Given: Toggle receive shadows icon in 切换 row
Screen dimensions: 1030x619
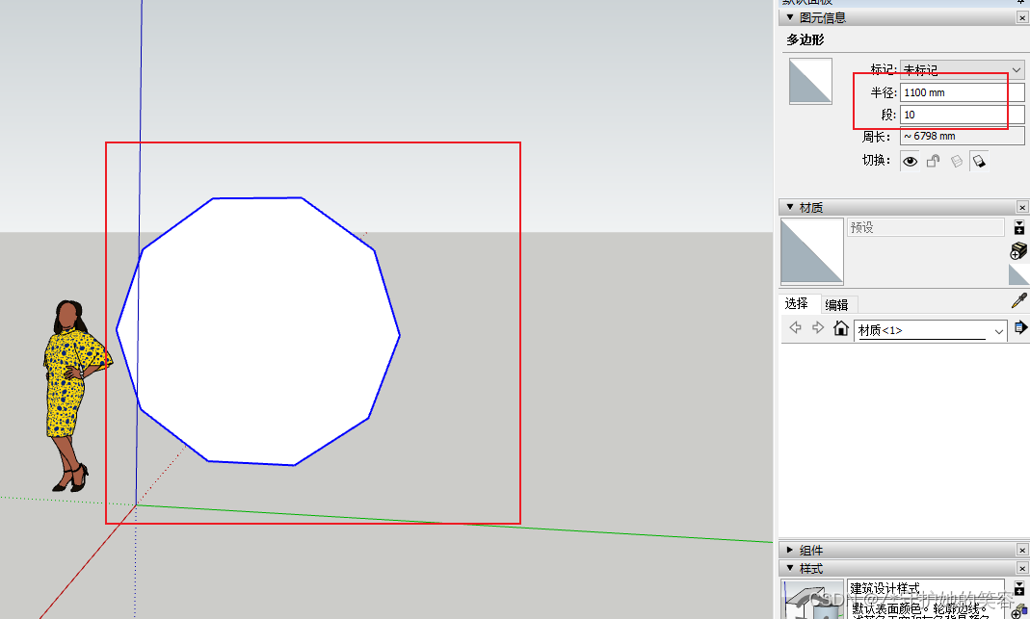Looking at the screenshot, I should click(x=957, y=162).
